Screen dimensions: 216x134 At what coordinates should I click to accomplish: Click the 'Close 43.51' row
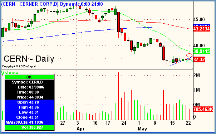(29, 117)
